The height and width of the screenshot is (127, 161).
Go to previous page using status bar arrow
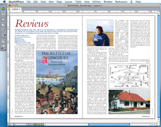(30, 124)
